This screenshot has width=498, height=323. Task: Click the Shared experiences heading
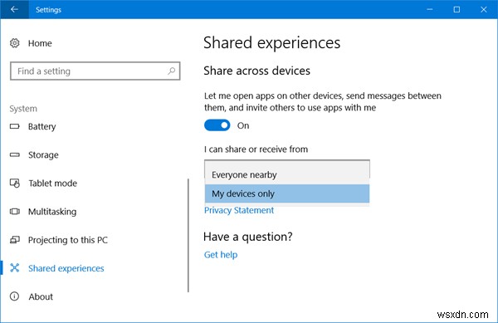(x=272, y=42)
